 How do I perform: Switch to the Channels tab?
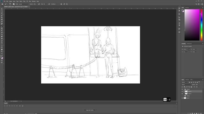187,79
